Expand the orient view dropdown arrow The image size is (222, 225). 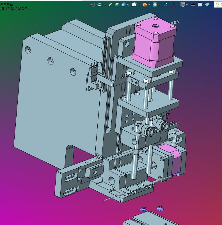104,5
